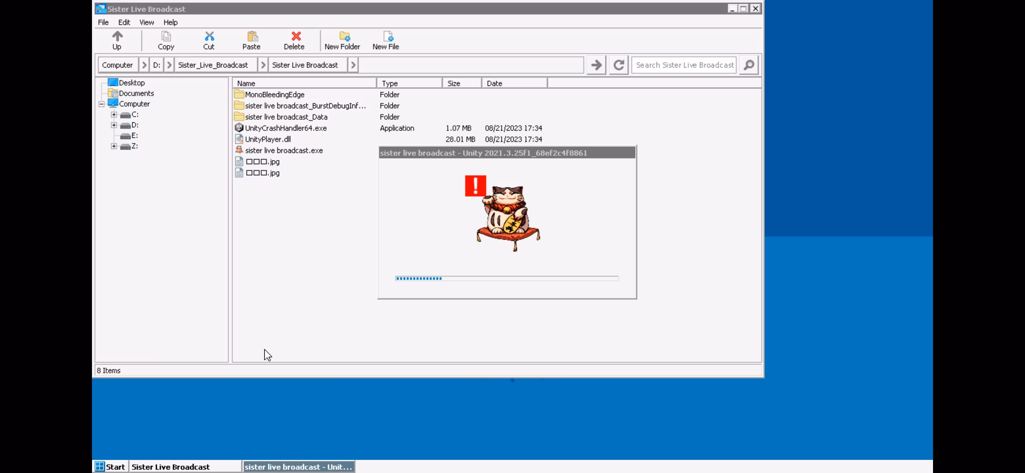This screenshot has height=473, width=1025.
Task: Click the Search Sister Live Broadcast field
Action: pyautogui.click(x=684, y=65)
